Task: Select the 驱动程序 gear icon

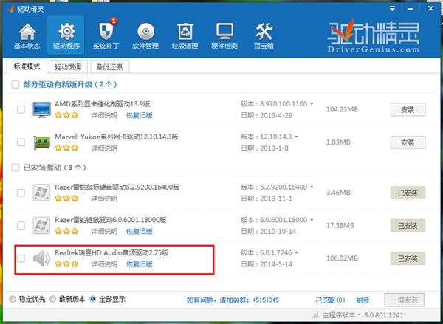Action: (66, 32)
